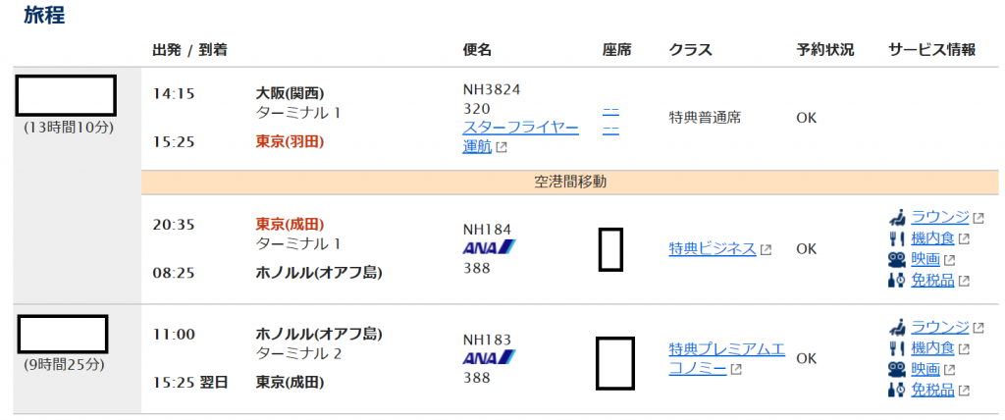
Task: Click the lounge seat icon for flight NH183
Action: (x=897, y=328)
